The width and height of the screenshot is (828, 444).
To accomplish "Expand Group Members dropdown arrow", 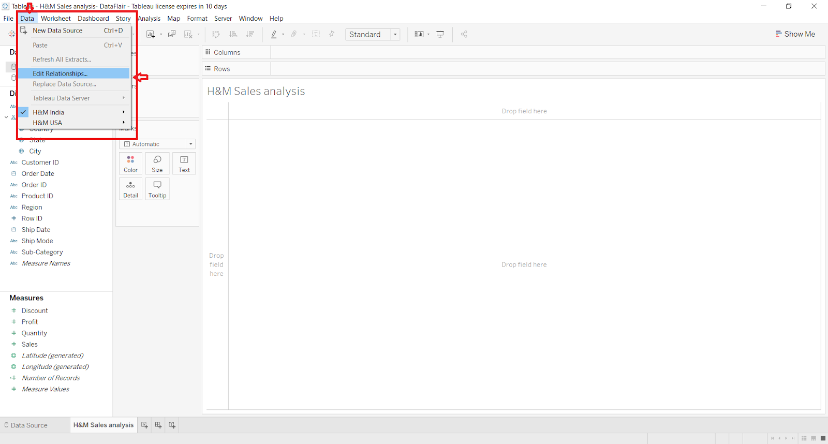I will point(304,35).
